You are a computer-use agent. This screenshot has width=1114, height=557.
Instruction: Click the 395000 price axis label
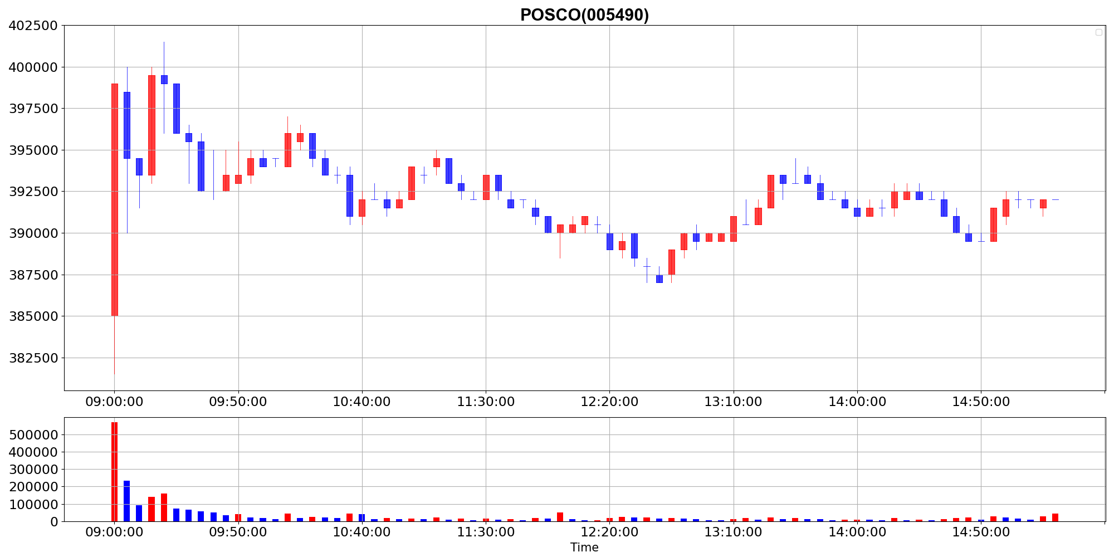click(33, 150)
